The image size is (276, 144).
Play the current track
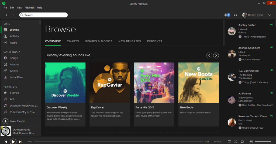[13, 142]
